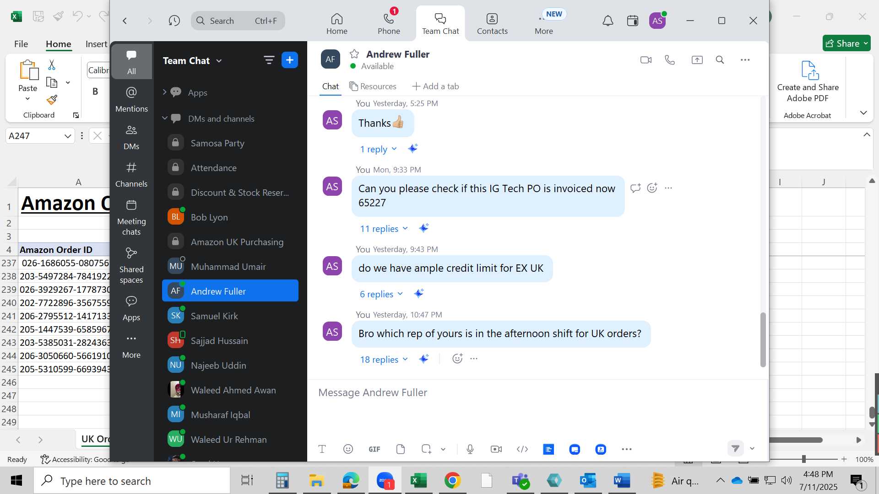The width and height of the screenshot is (879, 494).
Task: Open the More menu in Zoom top bar
Action: click(x=543, y=24)
